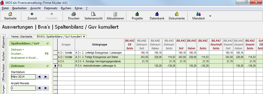Viewport: 263px width, 94px height.
Task: Collapse the Spaltenbilanz / GuV panel
Action: tap(48, 43)
